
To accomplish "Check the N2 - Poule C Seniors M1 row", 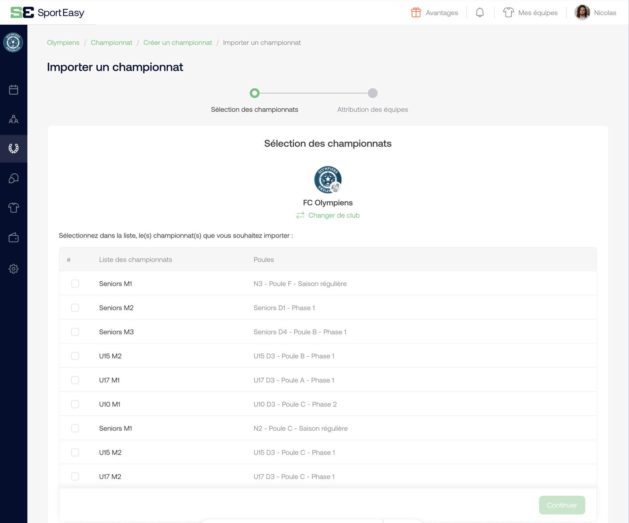I will click(75, 428).
